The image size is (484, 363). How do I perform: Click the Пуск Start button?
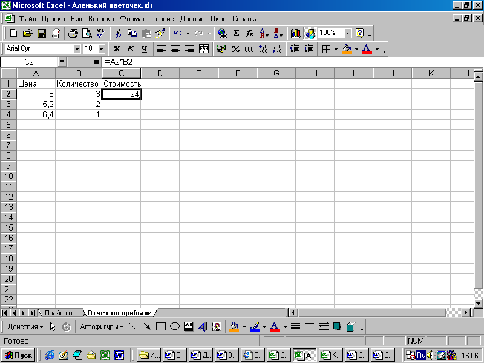(x=18, y=355)
